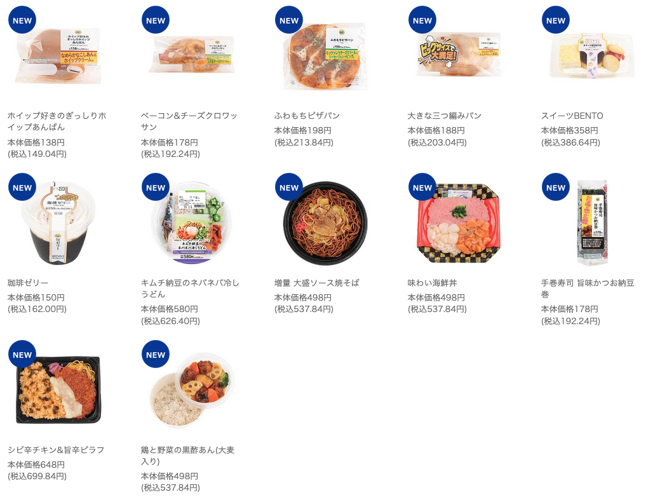View the 味わい海鮮丼 product image
Viewport: 646px width, 497px height.
(459, 222)
